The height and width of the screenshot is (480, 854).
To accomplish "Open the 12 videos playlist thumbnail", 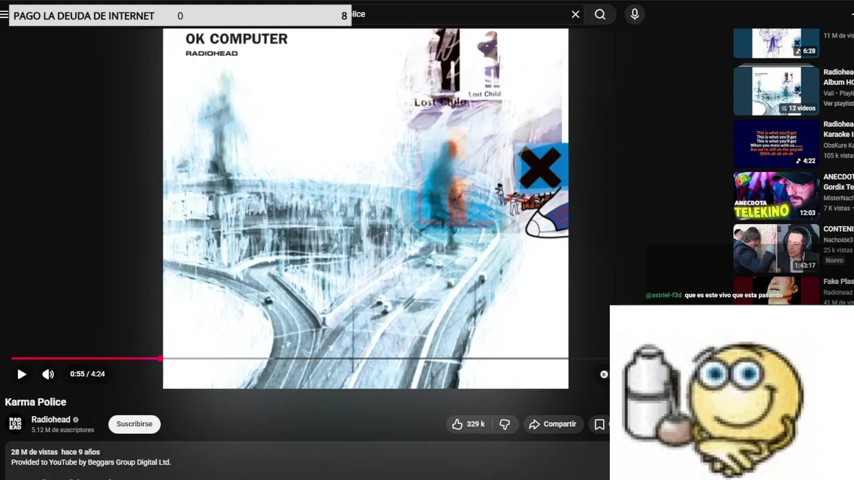I will tap(776, 91).
